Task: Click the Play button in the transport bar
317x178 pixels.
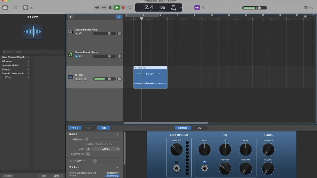Action: [117, 7]
